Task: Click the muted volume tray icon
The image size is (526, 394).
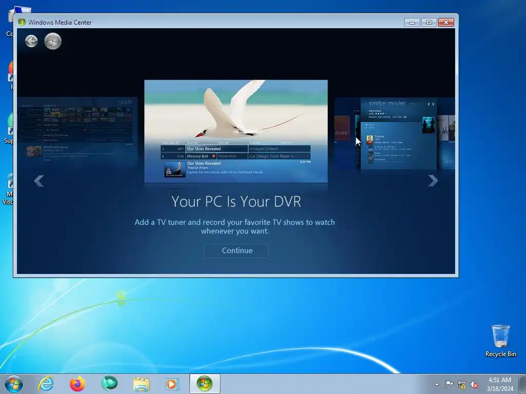Action: (x=474, y=385)
